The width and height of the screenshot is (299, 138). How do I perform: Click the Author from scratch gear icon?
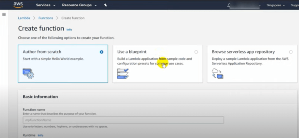click(28, 74)
